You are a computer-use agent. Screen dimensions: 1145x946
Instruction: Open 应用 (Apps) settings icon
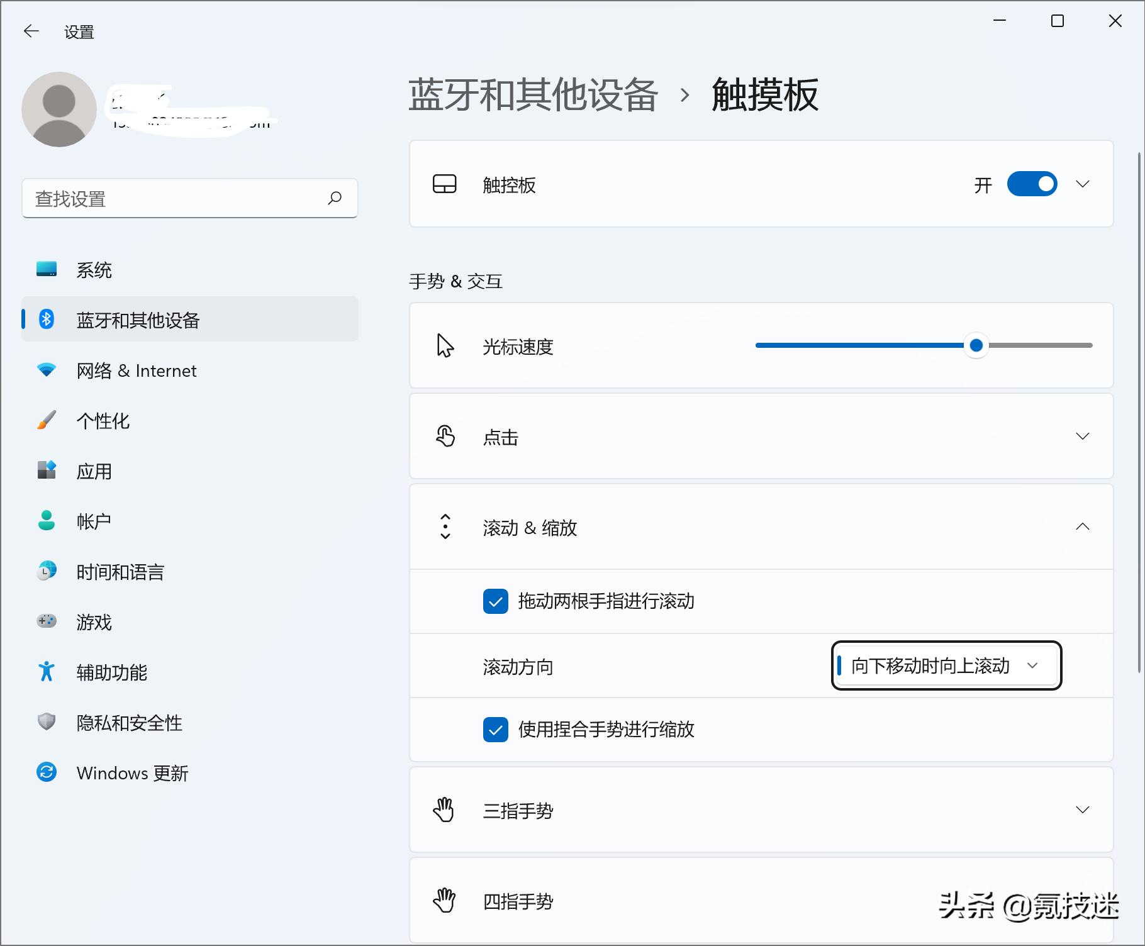click(x=47, y=470)
